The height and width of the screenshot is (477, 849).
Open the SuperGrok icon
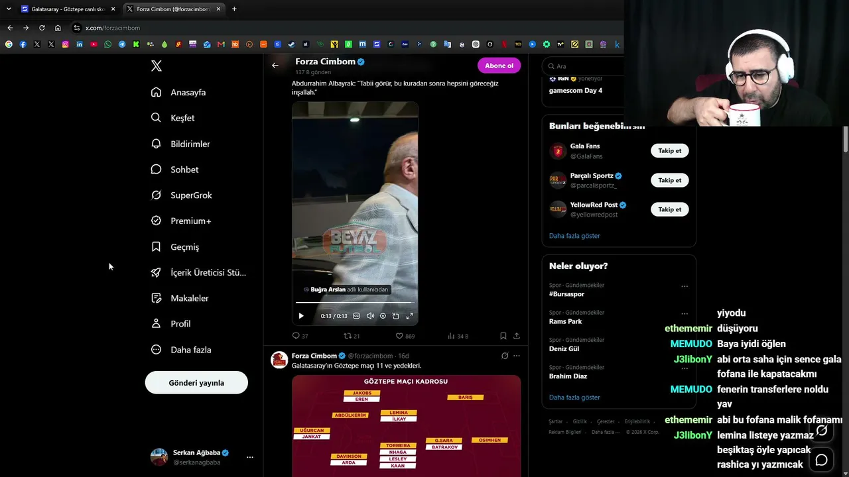pos(156,195)
